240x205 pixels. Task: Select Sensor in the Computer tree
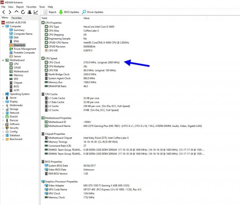(17, 56)
